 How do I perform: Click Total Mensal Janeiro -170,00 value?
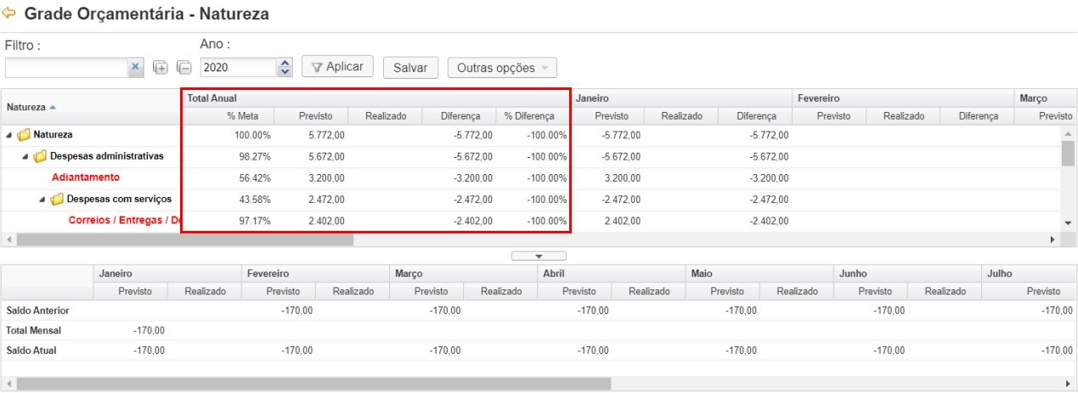(x=149, y=330)
